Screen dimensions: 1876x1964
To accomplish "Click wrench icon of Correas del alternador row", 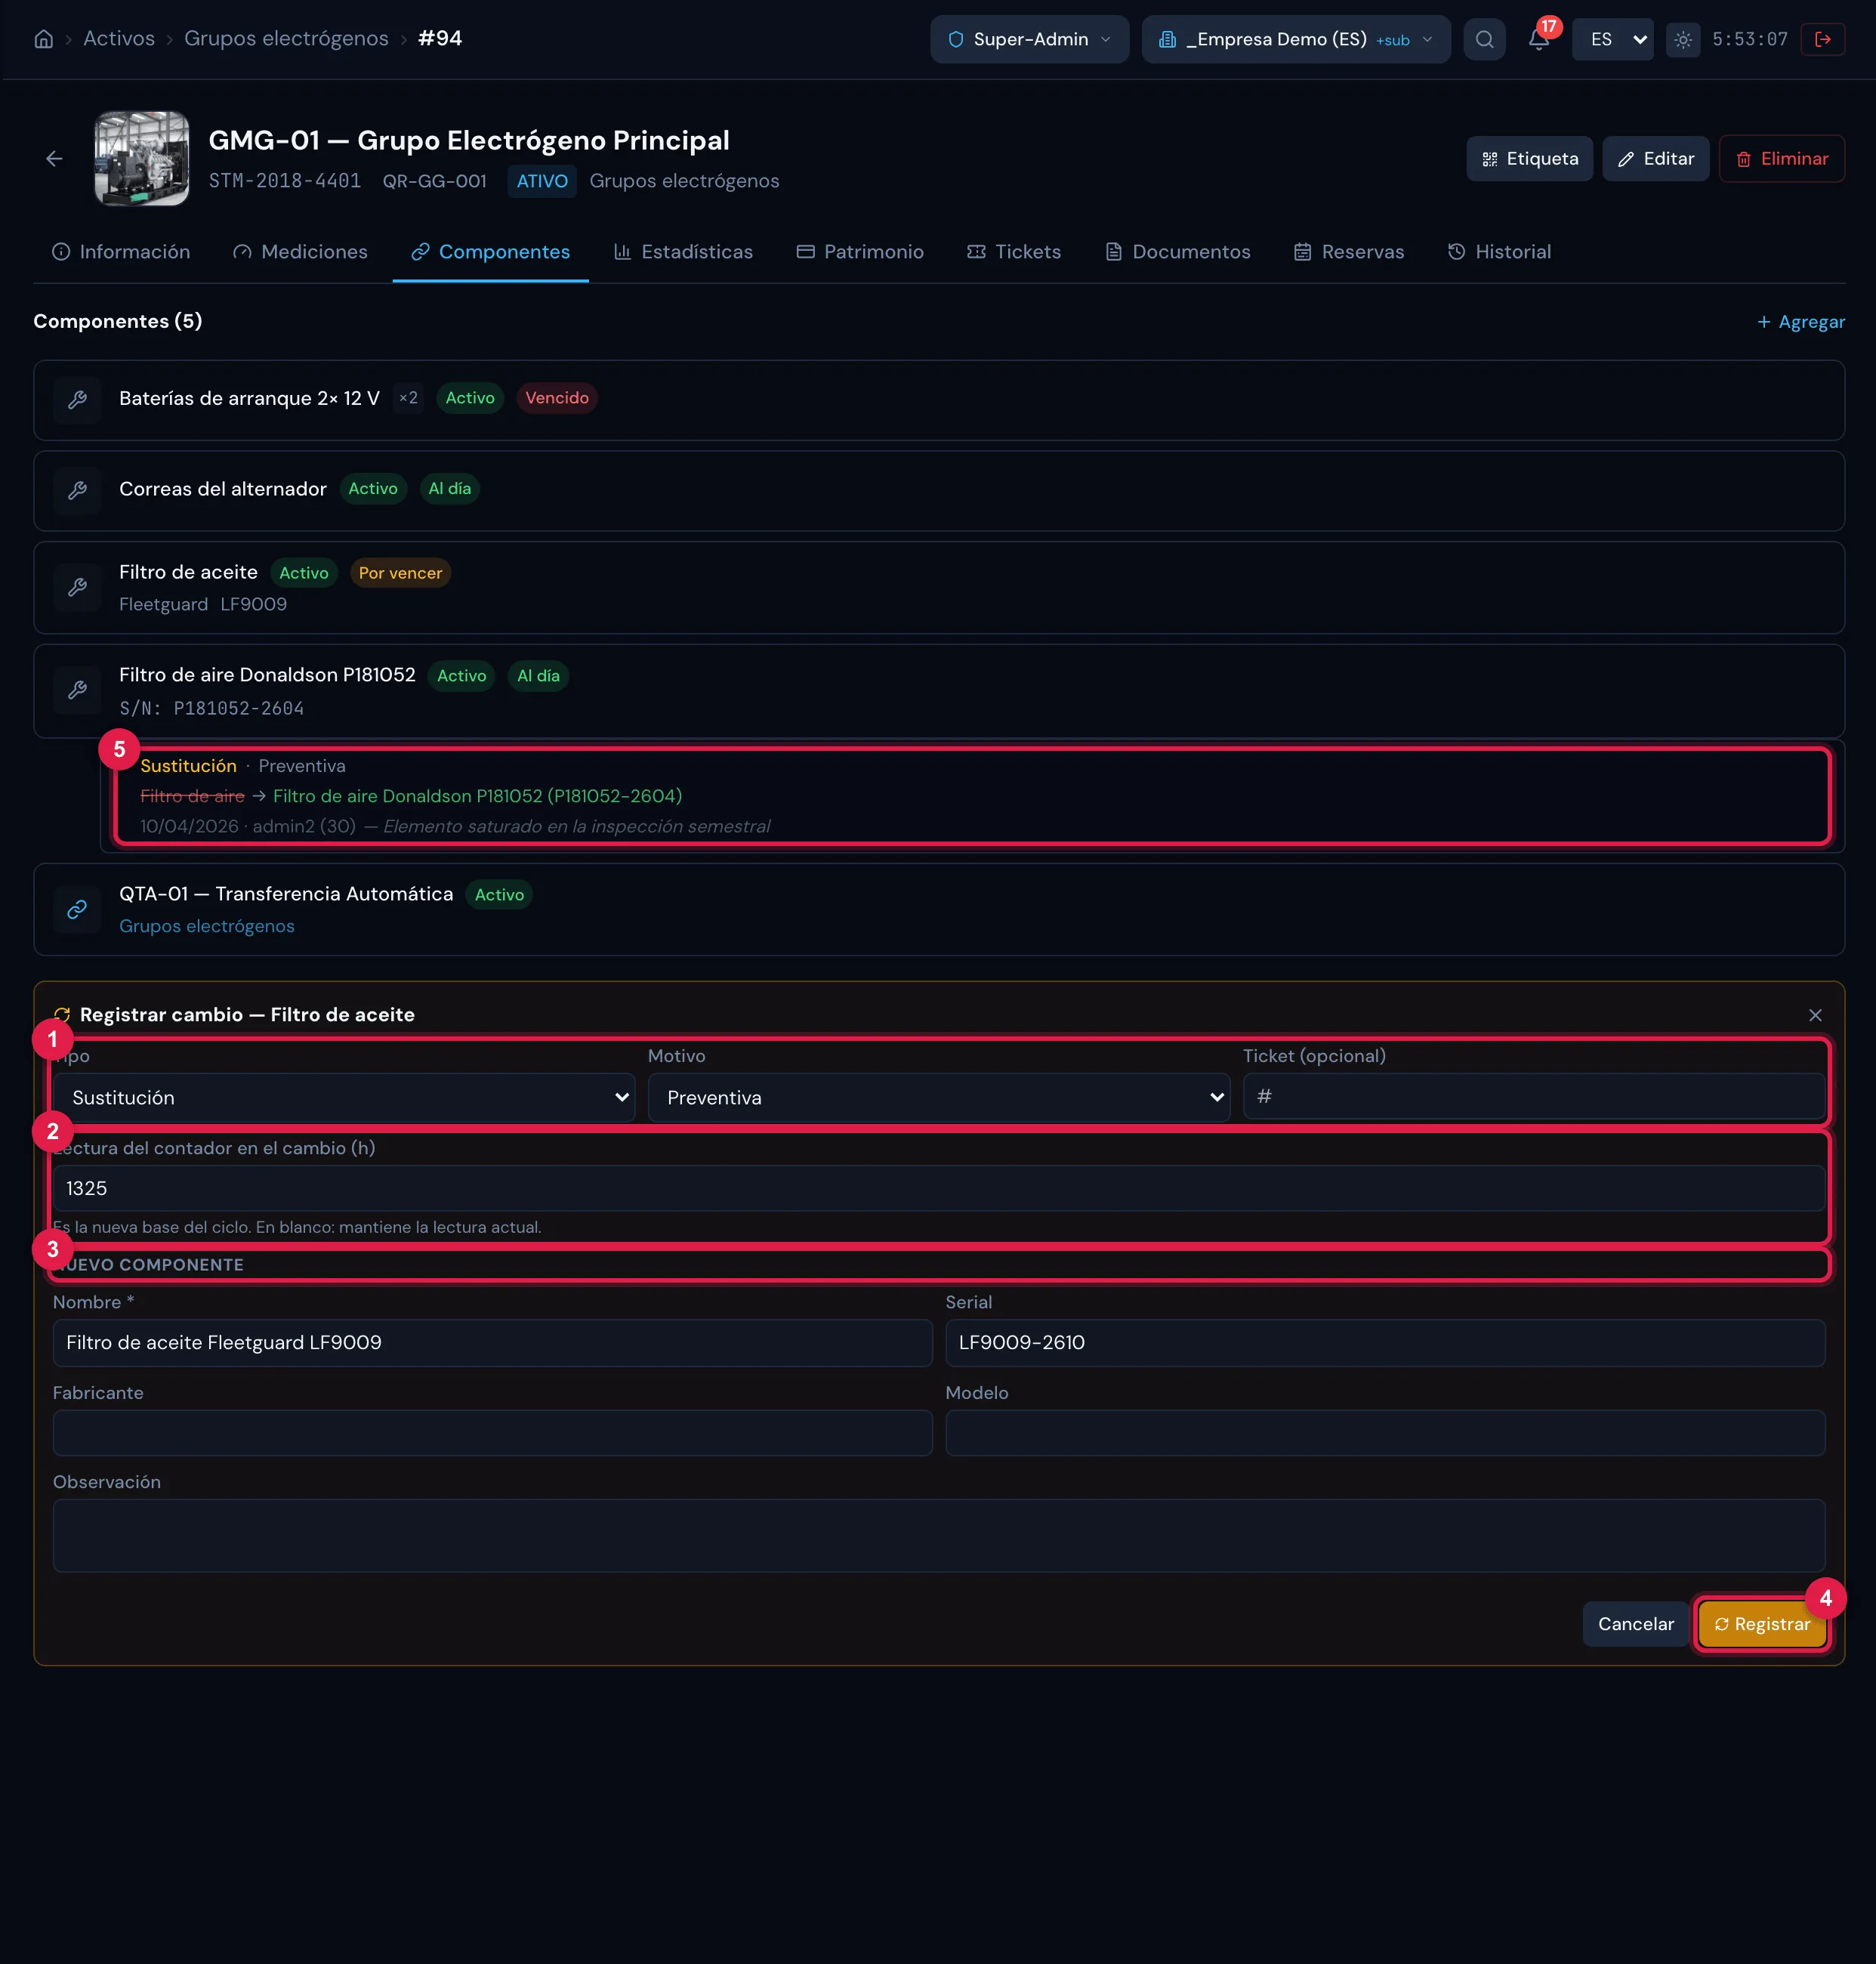I will pos(77,490).
